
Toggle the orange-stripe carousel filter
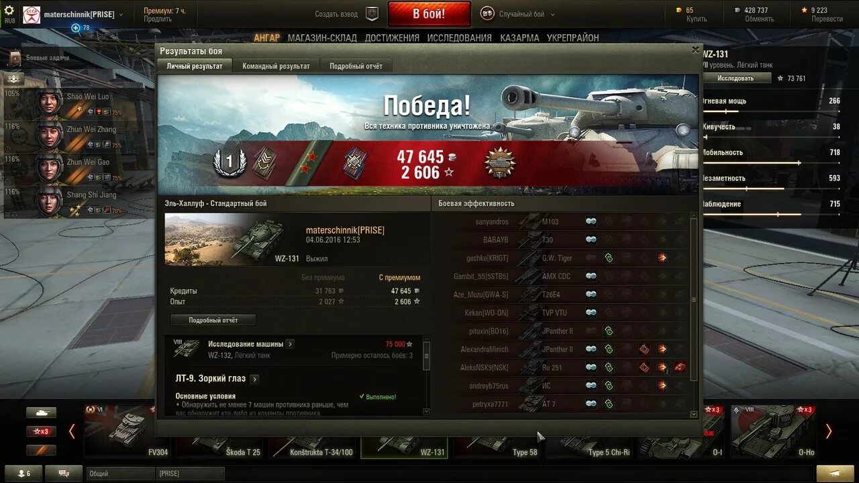click(41, 450)
